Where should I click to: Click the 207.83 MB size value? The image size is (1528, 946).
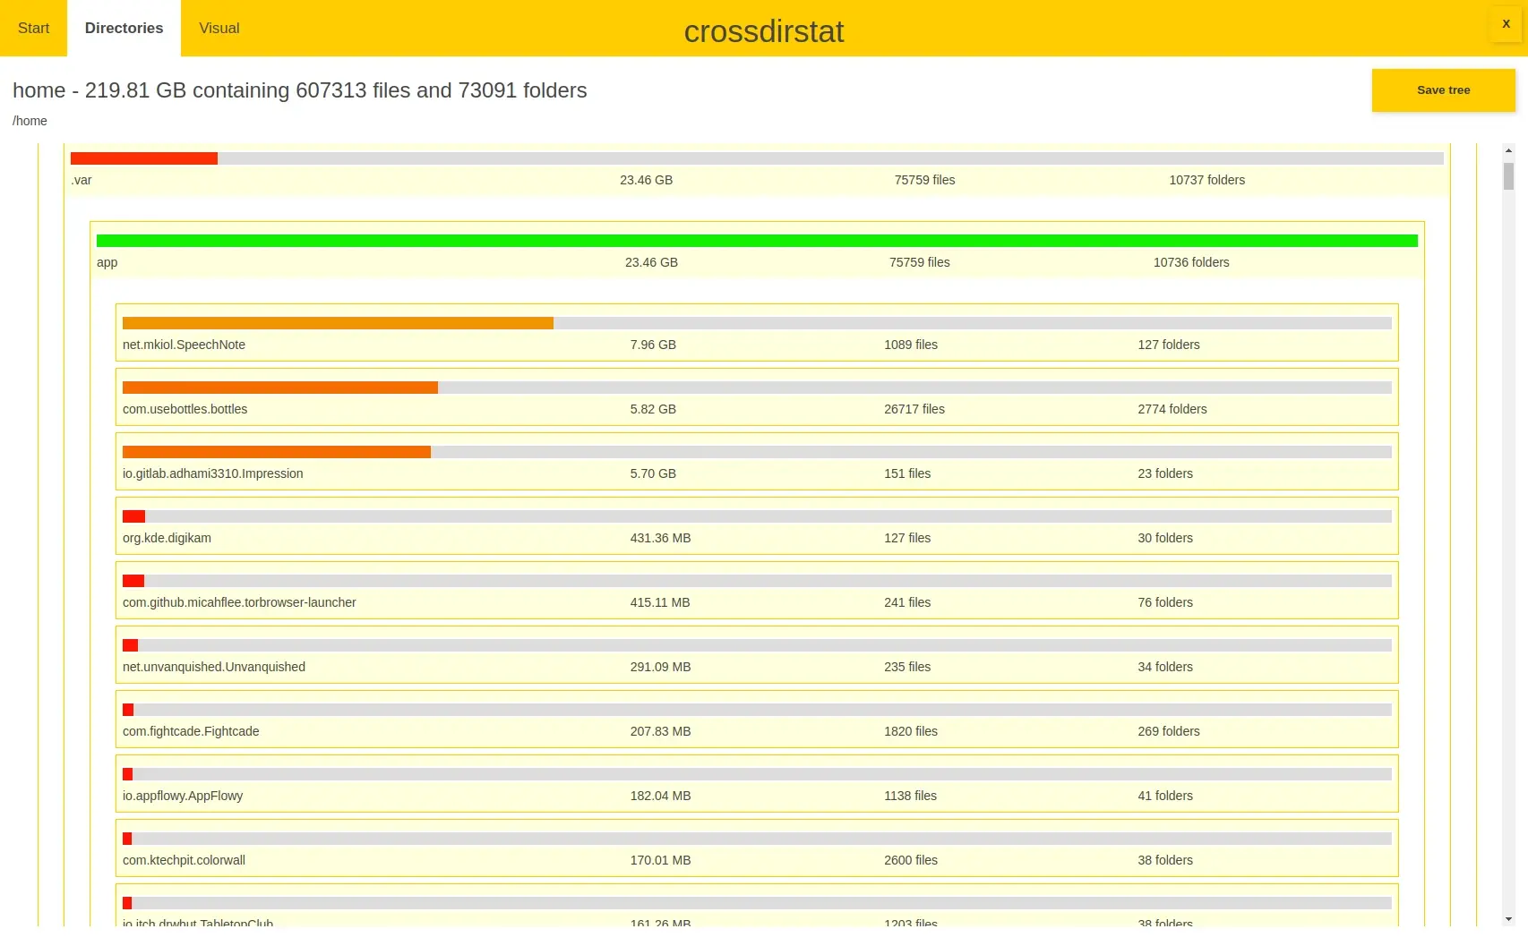point(660,731)
